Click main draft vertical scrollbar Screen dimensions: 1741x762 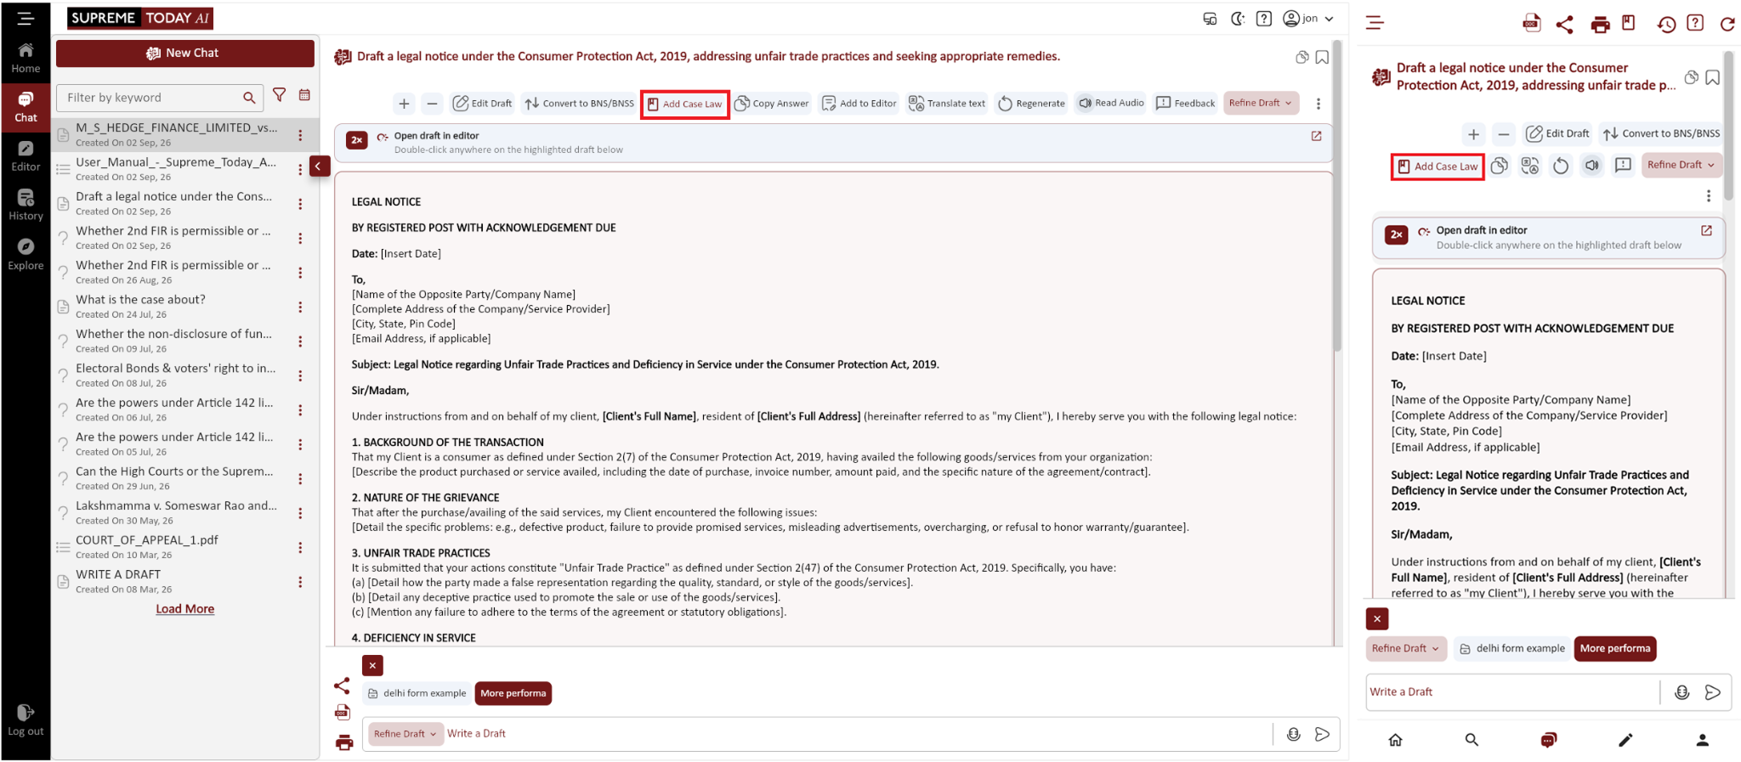pos(1337,195)
